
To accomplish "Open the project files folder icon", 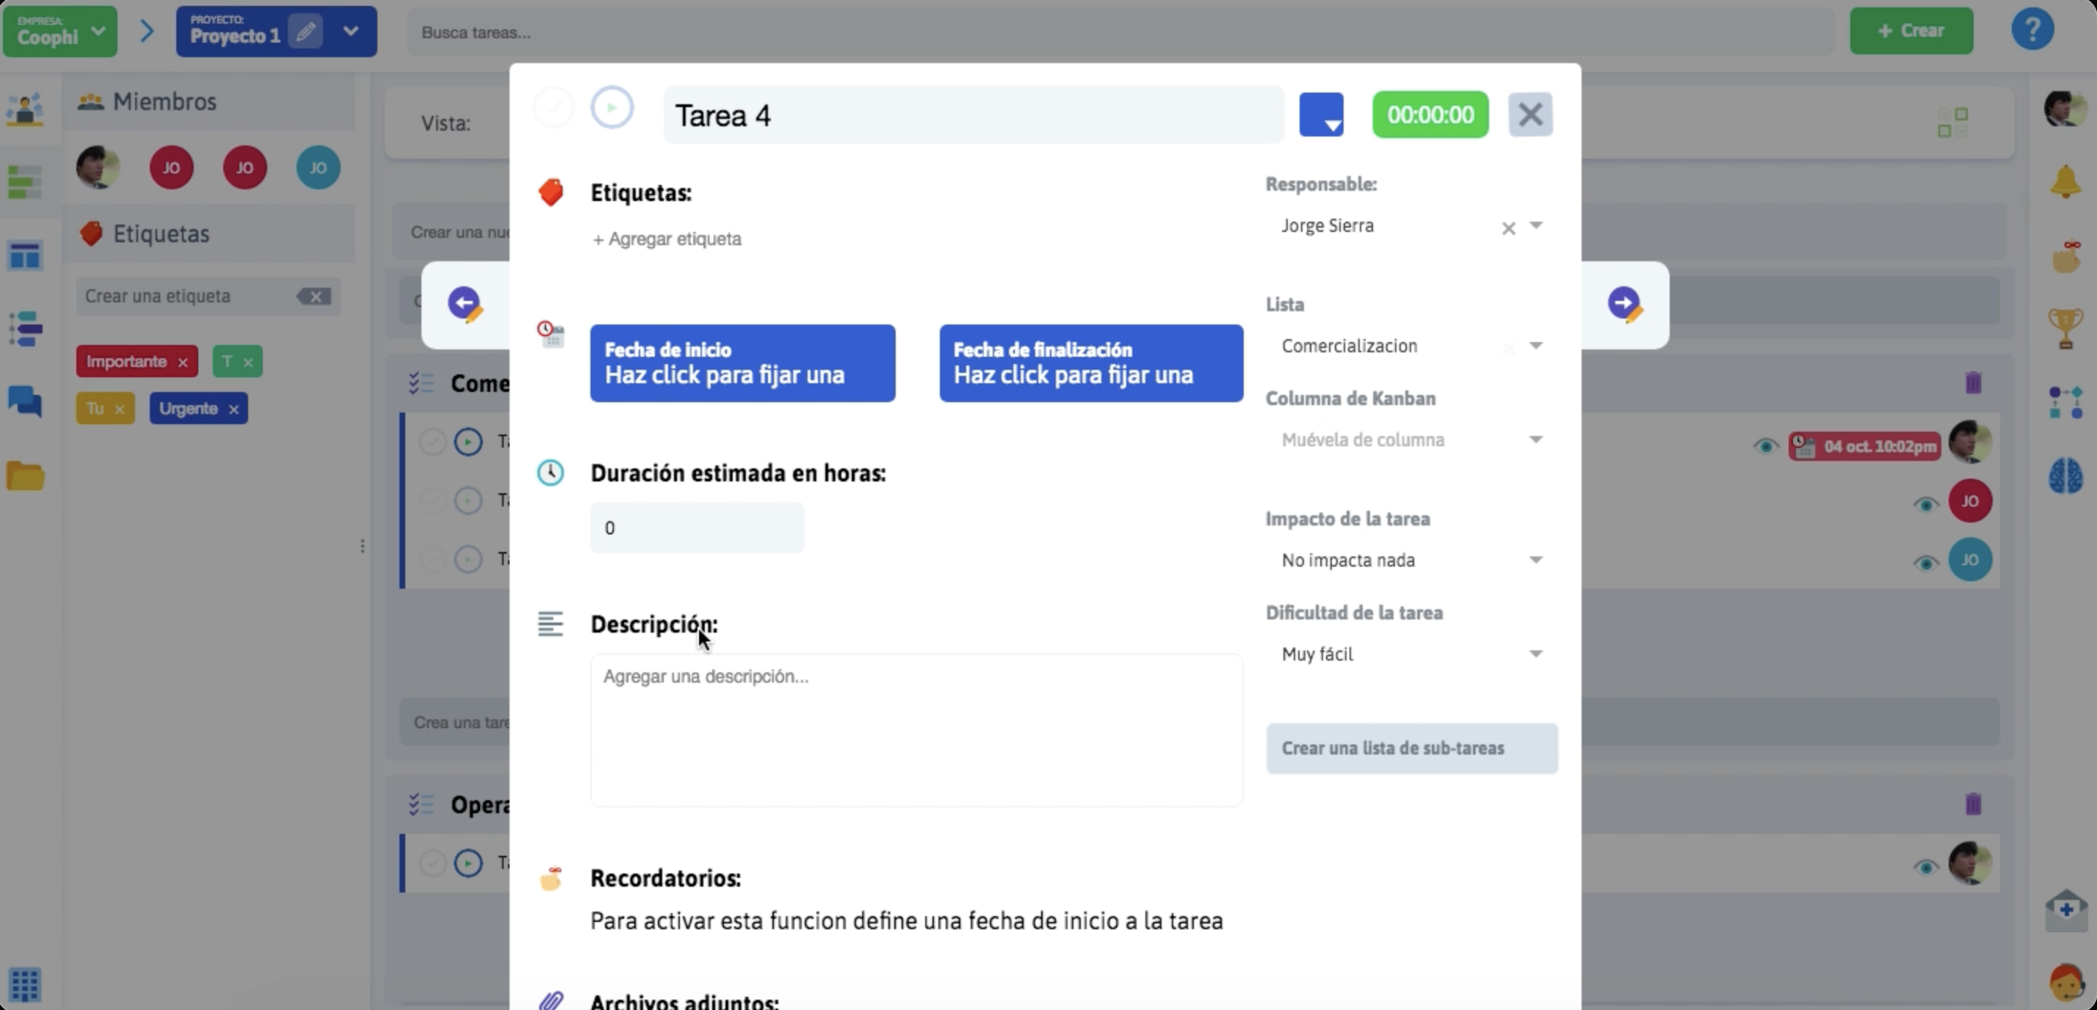I will (24, 476).
